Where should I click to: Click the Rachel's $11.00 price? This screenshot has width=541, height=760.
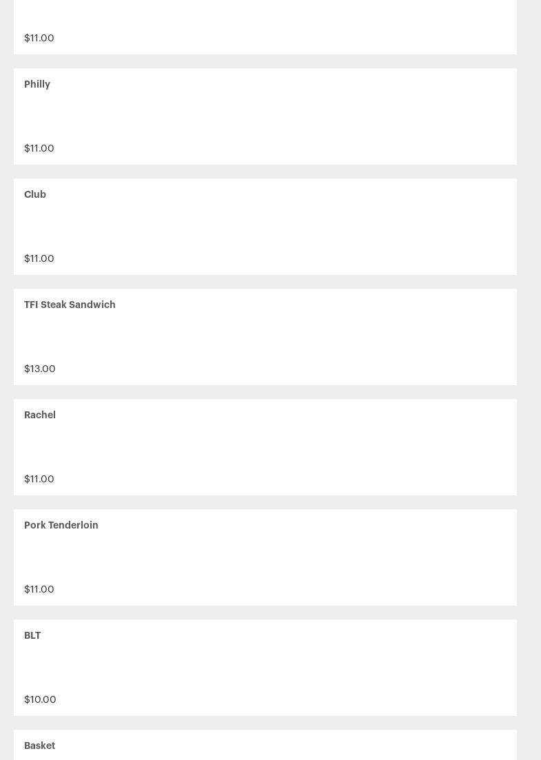[39, 479]
